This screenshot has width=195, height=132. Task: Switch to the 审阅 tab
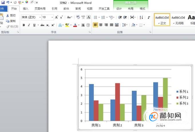(x=78, y=9)
